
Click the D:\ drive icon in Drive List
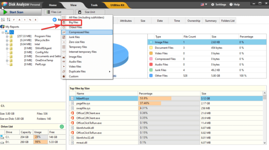coord(2,142)
